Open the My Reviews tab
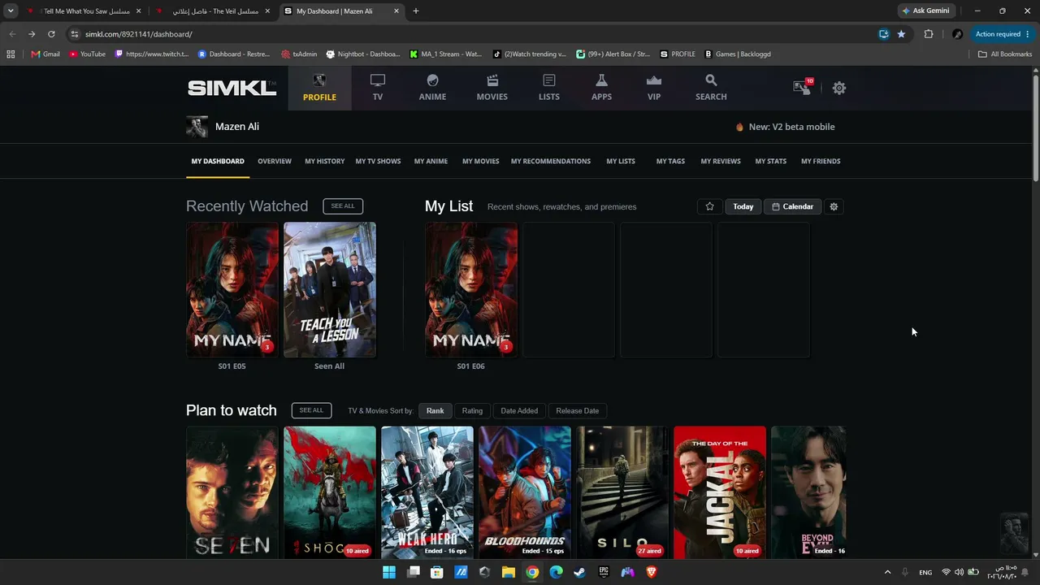 pyautogui.click(x=721, y=161)
